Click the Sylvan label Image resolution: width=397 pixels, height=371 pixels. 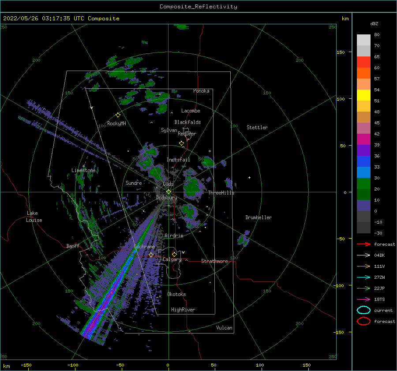click(x=169, y=130)
